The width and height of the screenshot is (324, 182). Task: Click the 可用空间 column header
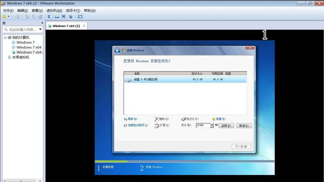[217, 73]
